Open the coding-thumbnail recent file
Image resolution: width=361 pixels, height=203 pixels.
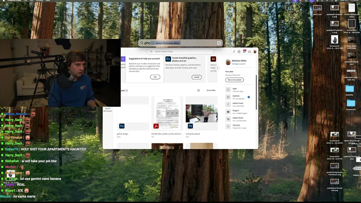click(202, 113)
